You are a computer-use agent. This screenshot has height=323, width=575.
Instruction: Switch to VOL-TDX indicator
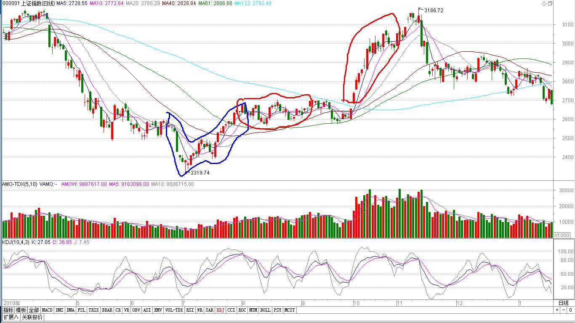(174, 310)
